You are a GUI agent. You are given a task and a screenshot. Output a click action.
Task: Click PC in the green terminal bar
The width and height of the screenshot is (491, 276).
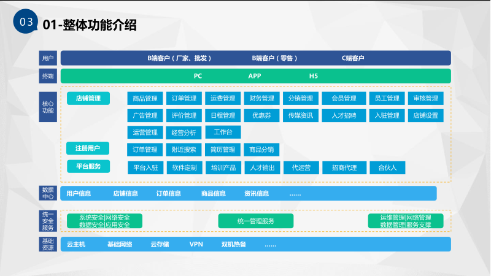[198, 76]
